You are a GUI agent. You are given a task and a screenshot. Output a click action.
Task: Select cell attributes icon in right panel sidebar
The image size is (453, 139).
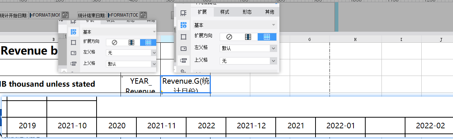click(x=183, y=25)
